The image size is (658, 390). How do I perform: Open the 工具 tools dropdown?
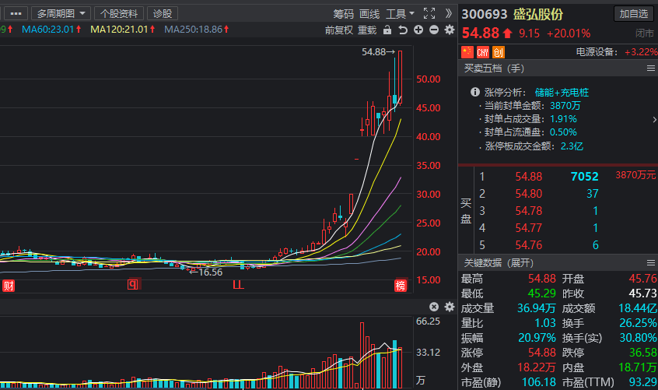[x=400, y=14]
